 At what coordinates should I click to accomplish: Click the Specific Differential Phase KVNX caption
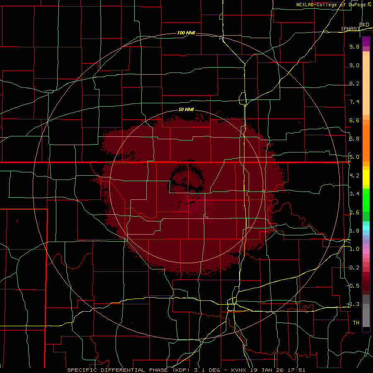(x=186, y=370)
